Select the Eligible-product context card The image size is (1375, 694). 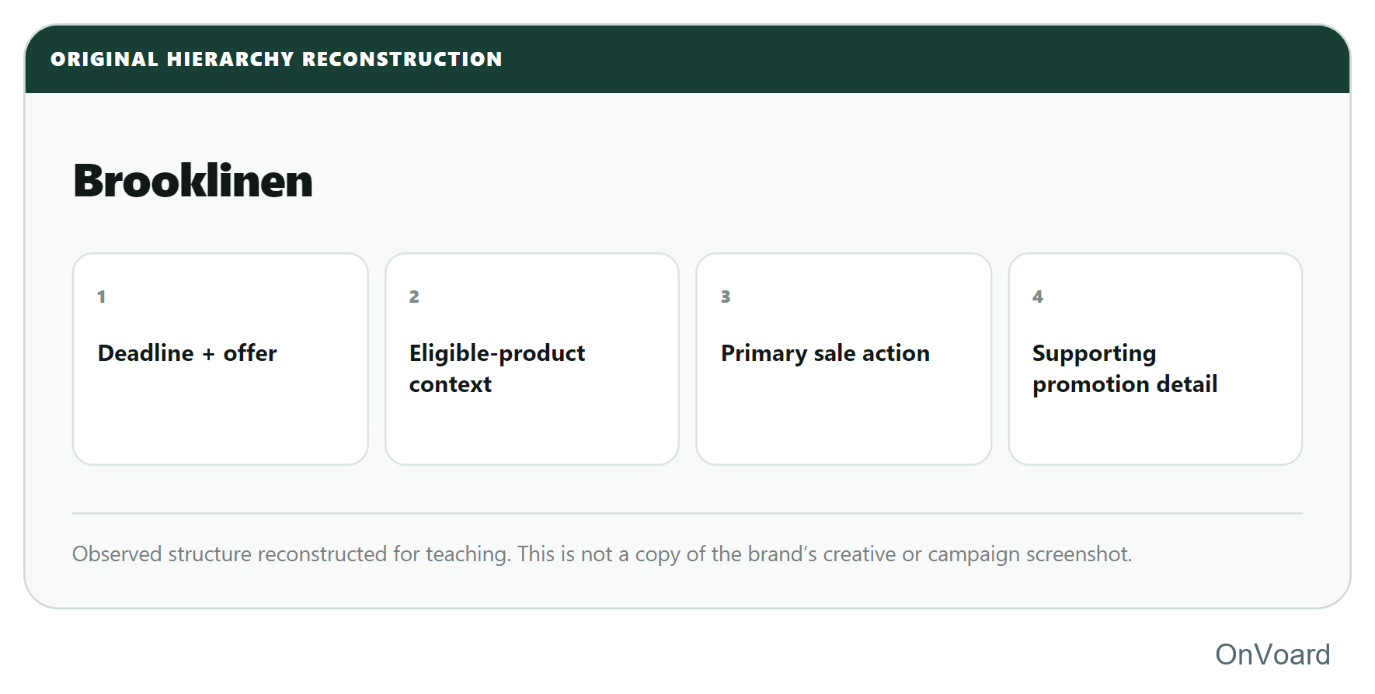click(x=532, y=359)
